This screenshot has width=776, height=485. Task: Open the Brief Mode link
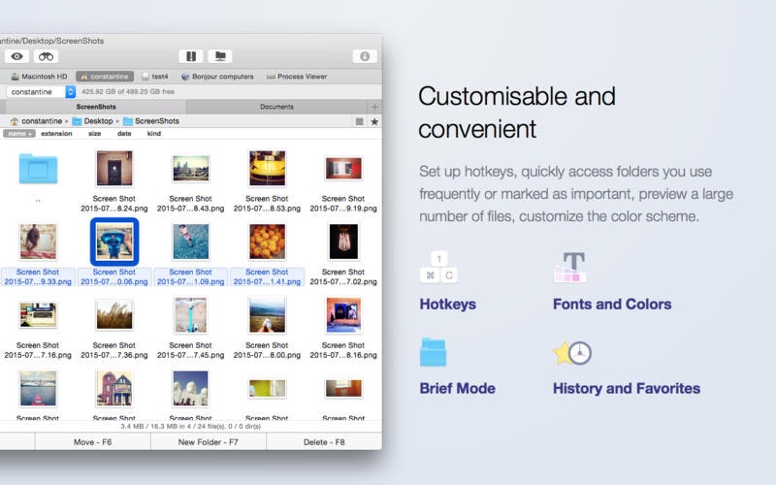tap(457, 388)
